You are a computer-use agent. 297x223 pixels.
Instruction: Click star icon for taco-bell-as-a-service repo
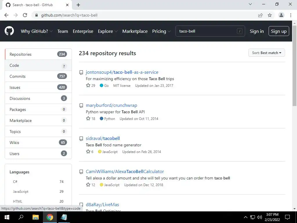pyautogui.click(x=88, y=85)
